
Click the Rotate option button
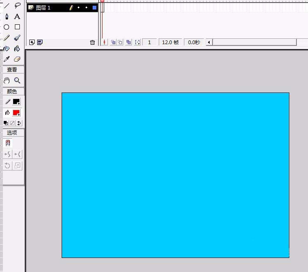(x=8, y=166)
